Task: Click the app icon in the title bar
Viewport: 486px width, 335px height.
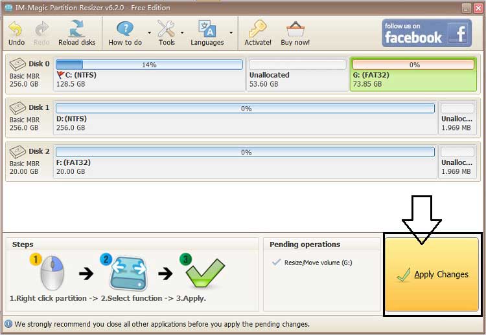Action: pos(8,7)
